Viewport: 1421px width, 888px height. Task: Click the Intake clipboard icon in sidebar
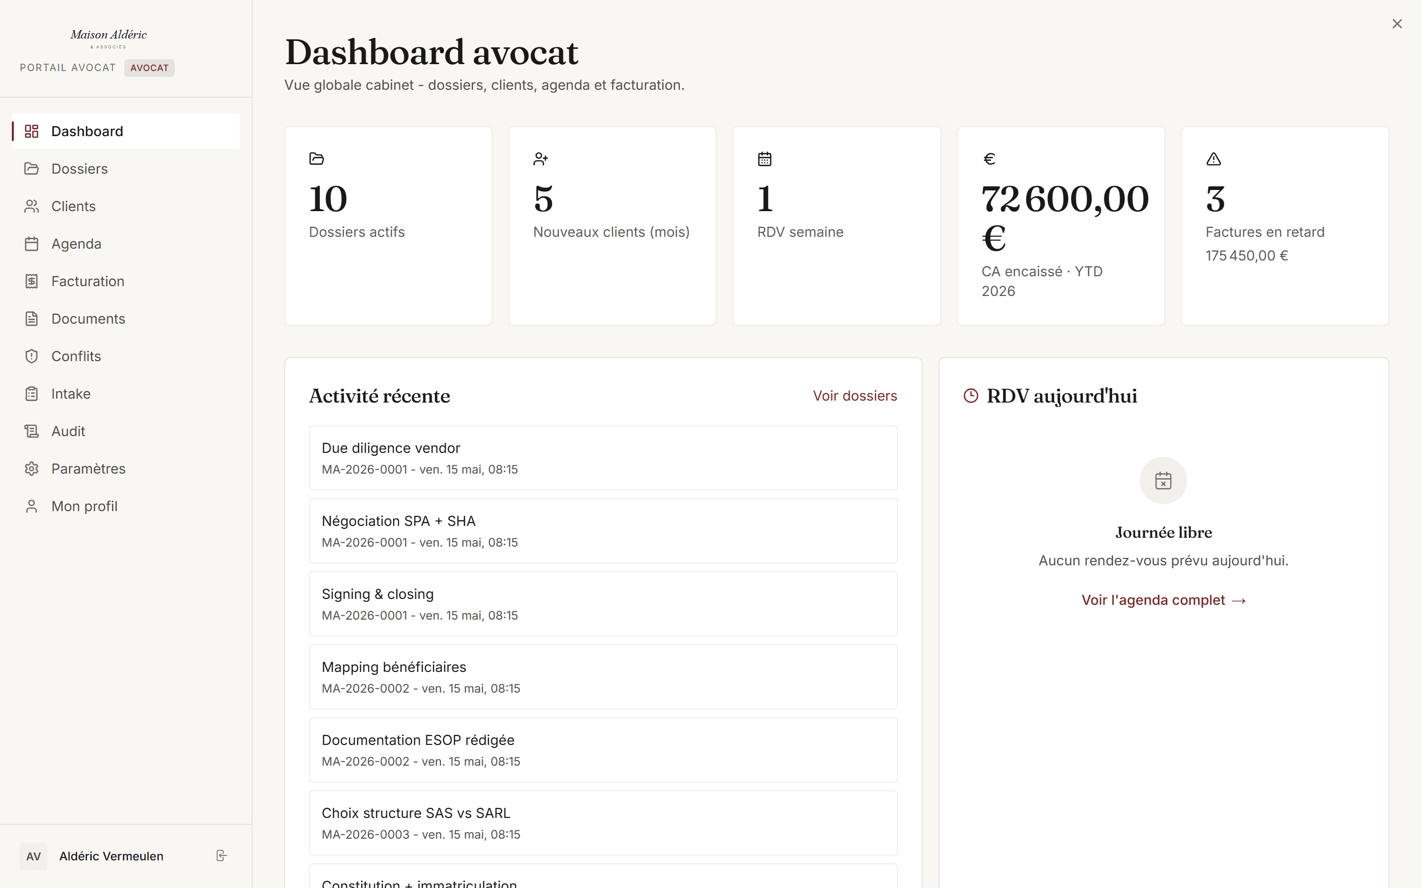tap(32, 394)
